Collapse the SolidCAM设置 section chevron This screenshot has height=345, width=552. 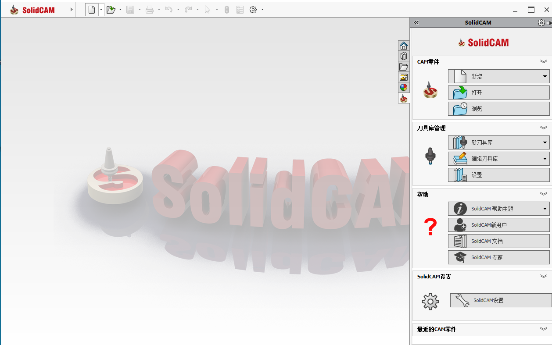click(x=544, y=276)
